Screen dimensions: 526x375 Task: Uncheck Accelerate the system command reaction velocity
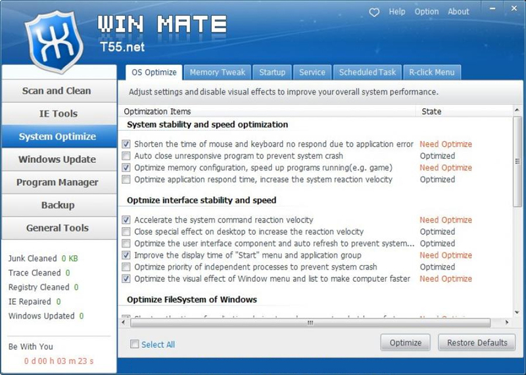pos(126,220)
